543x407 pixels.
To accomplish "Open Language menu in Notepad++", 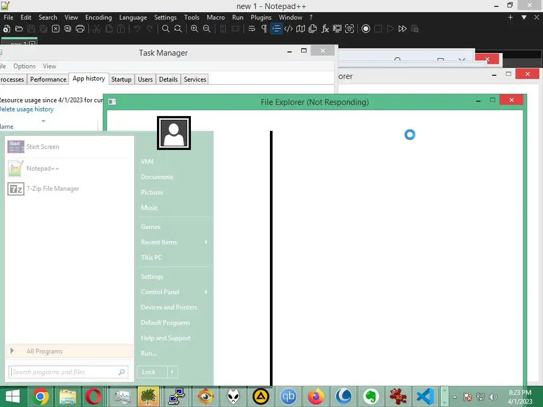I will 133,17.
